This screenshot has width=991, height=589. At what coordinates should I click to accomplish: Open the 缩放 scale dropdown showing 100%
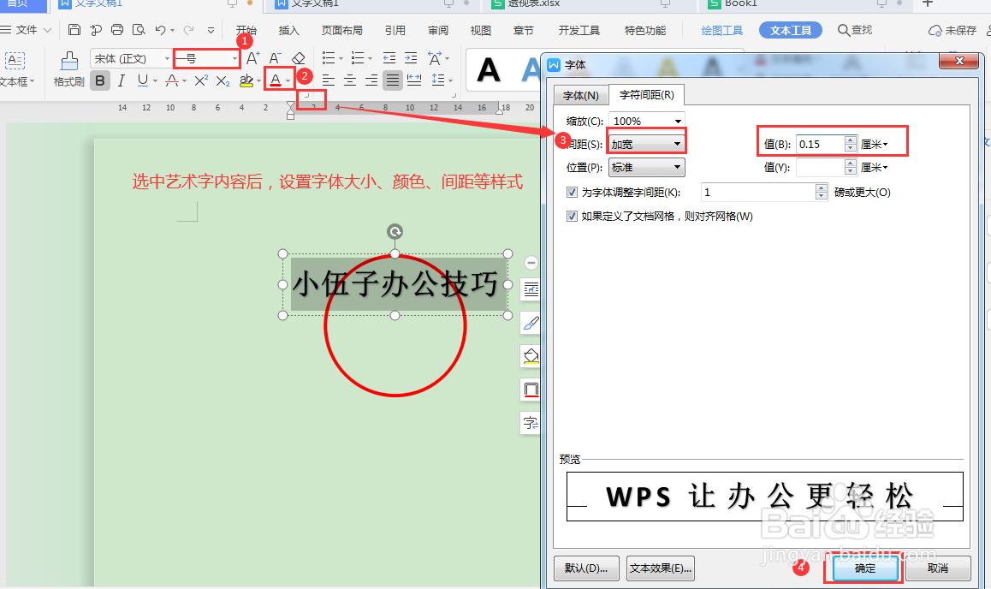(646, 120)
